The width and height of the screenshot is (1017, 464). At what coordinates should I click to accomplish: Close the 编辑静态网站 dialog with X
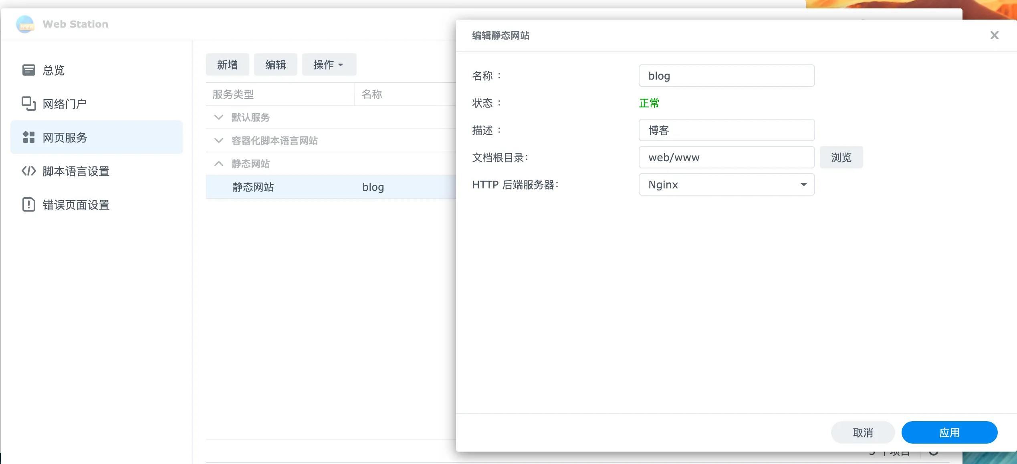(x=994, y=36)
